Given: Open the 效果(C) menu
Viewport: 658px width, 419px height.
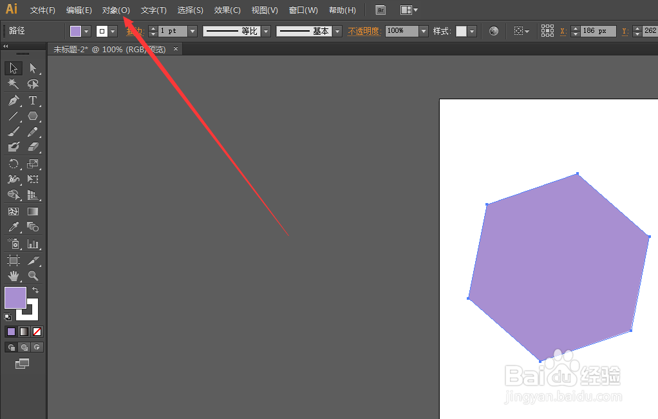Looking at the screenshot, I should pyautogui.click(x=227, y=10).
